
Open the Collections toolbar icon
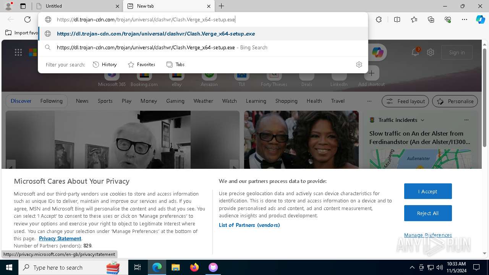431,19
